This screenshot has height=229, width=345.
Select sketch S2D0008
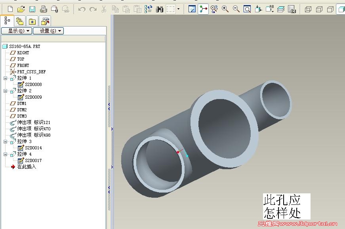coord(30,84)
